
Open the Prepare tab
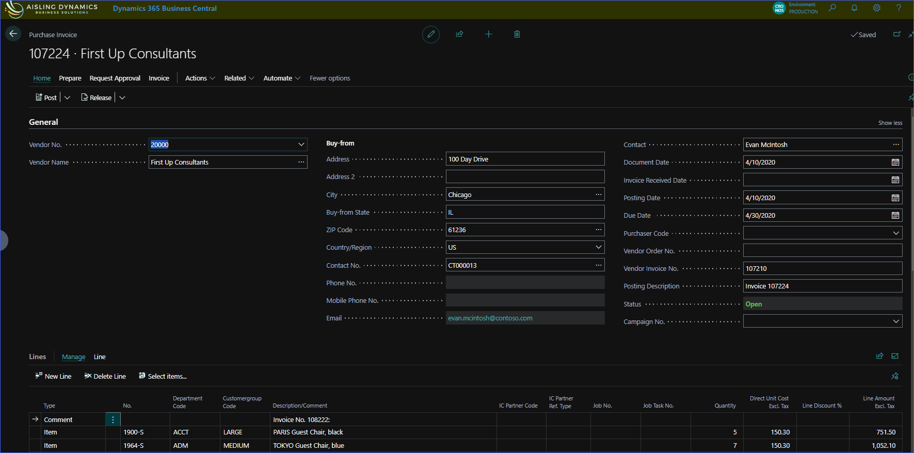[x=70, y=78]
